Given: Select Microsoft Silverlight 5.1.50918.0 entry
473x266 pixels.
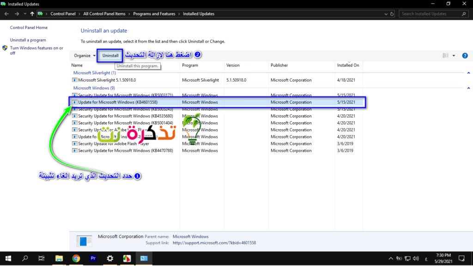Looking at the screenshot, I should [x=217, y=80].
